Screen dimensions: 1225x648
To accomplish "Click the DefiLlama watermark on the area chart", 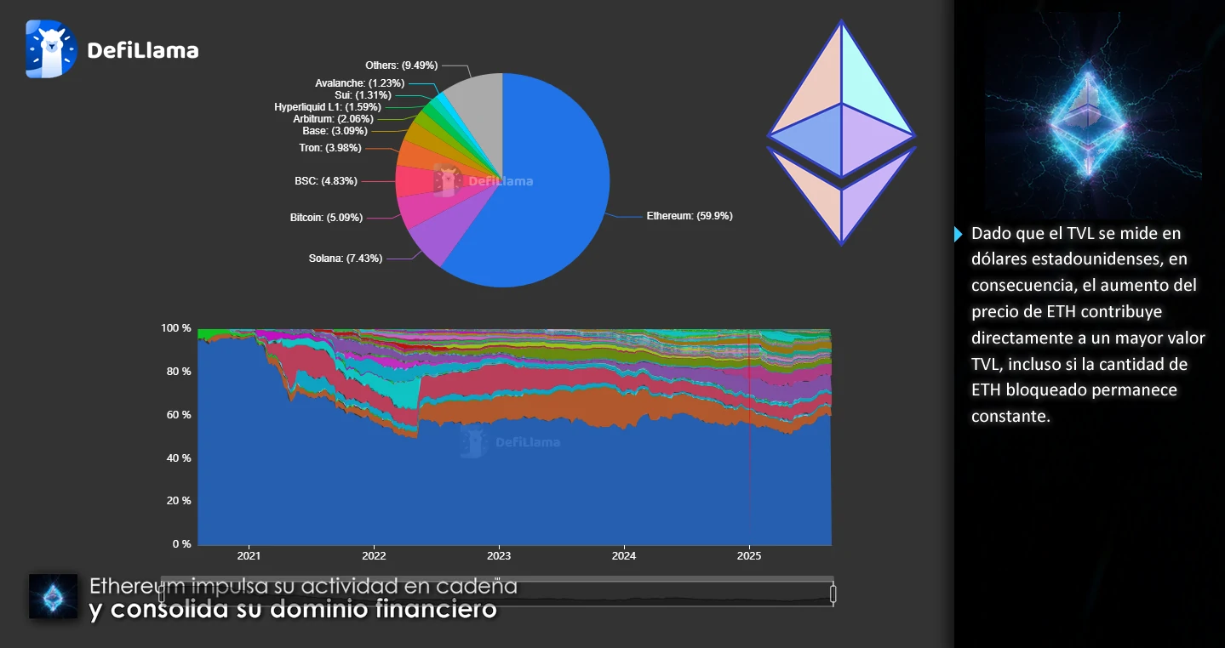I will (511, 441).
